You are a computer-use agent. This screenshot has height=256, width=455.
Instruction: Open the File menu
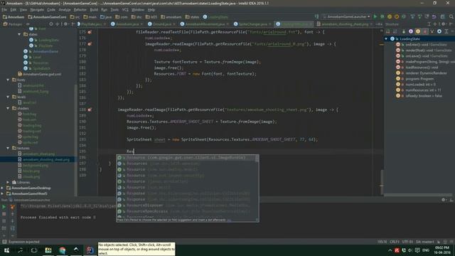click(x=4, y=10)
